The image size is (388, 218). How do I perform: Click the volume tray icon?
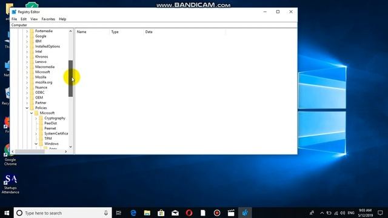(343, 213)
